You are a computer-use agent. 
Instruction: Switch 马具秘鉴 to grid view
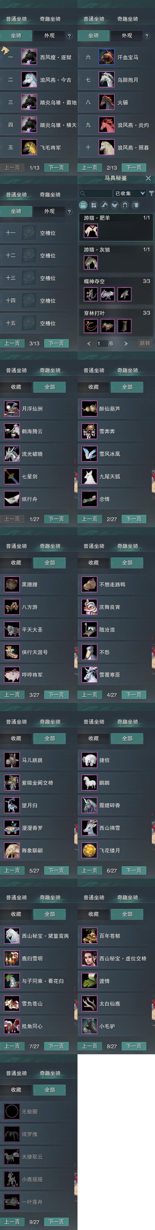coord(93,205)
